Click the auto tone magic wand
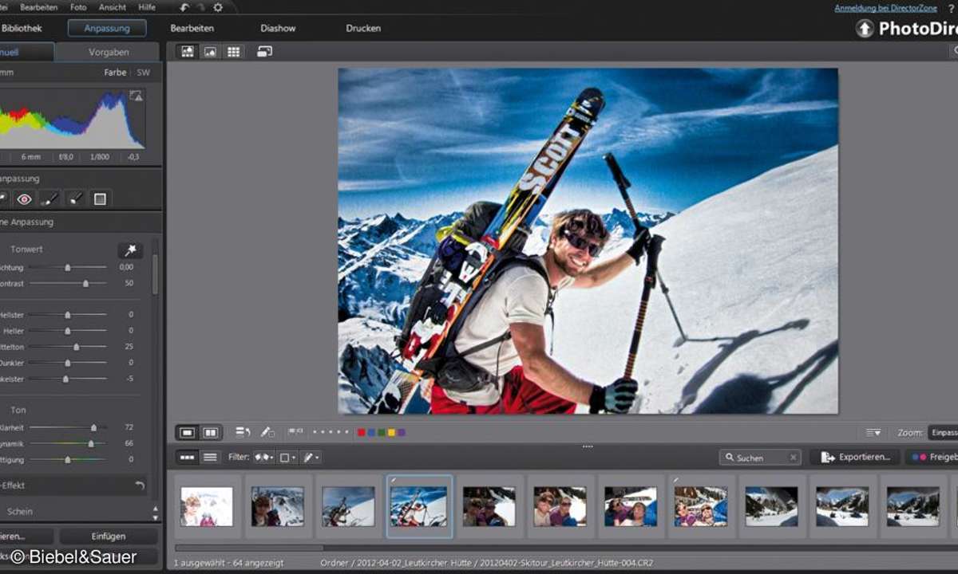Image resolution: width=958 pixels, height=574 pixels. [130, 250]
